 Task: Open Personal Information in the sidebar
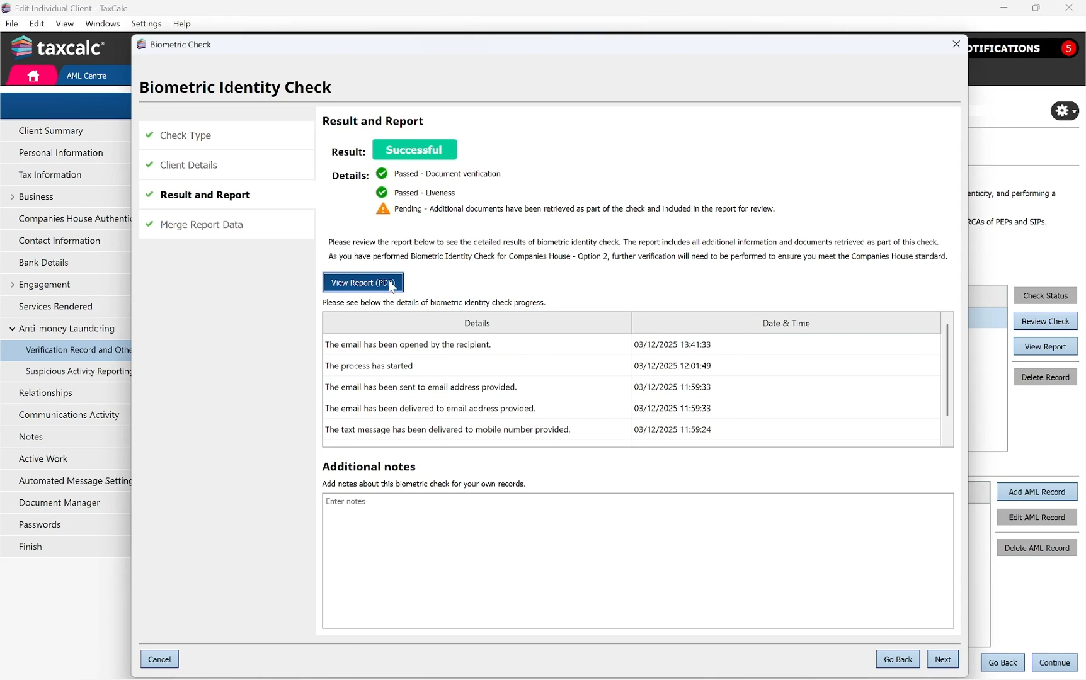tap(66, 153)
